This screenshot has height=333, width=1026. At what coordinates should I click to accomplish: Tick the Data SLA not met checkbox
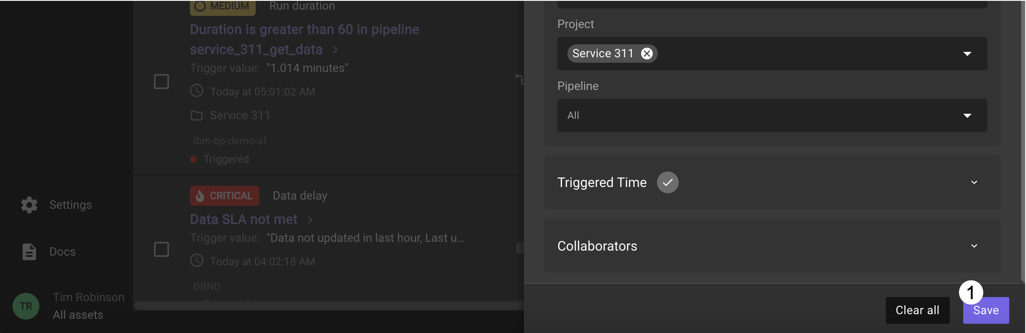[162, 249]
